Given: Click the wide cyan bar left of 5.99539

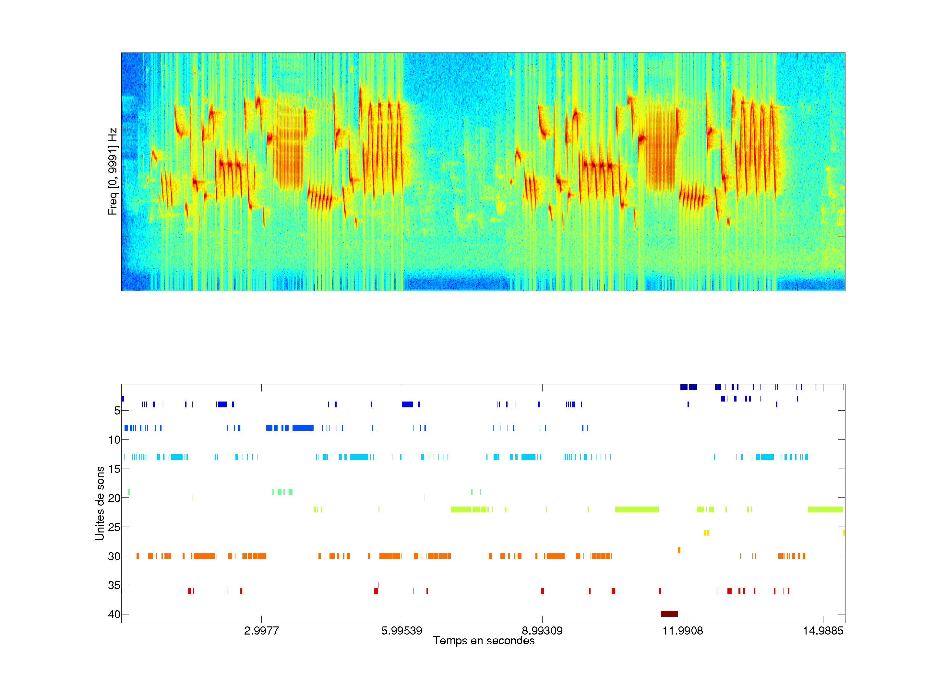Looking at the screenshot, I should 359,457.
